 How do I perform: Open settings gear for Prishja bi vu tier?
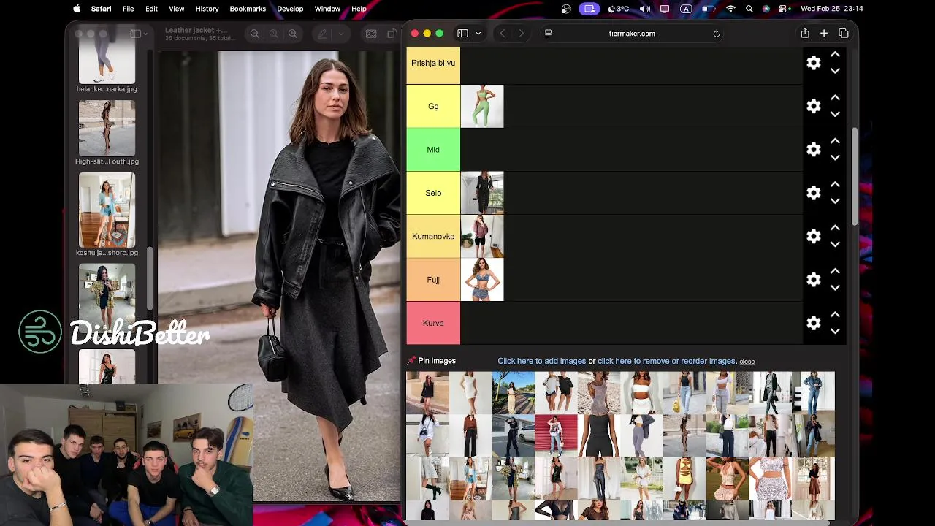(x=814, y=63)
